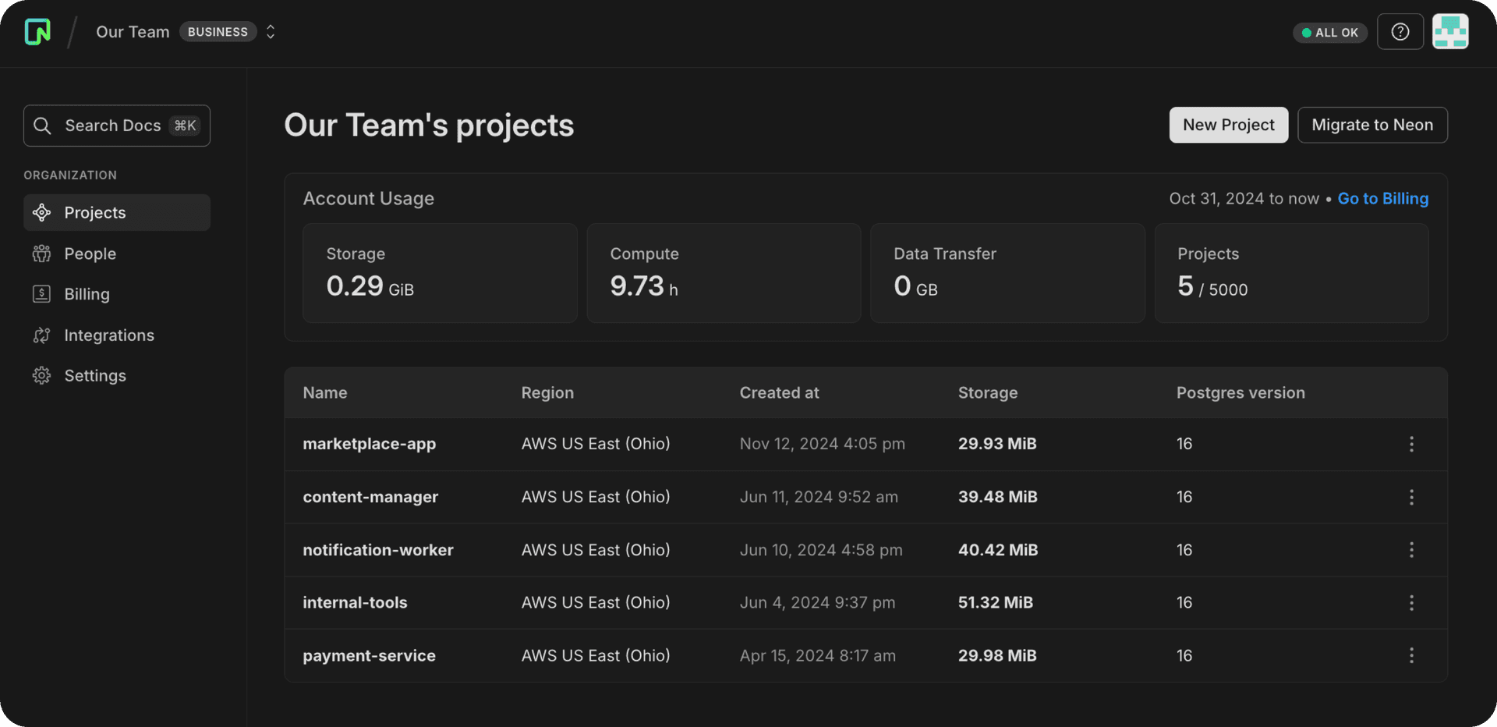This screenshot has width=1497, height=727.
Task: Select the Integrations icon
Action: (x=41, y=335)
